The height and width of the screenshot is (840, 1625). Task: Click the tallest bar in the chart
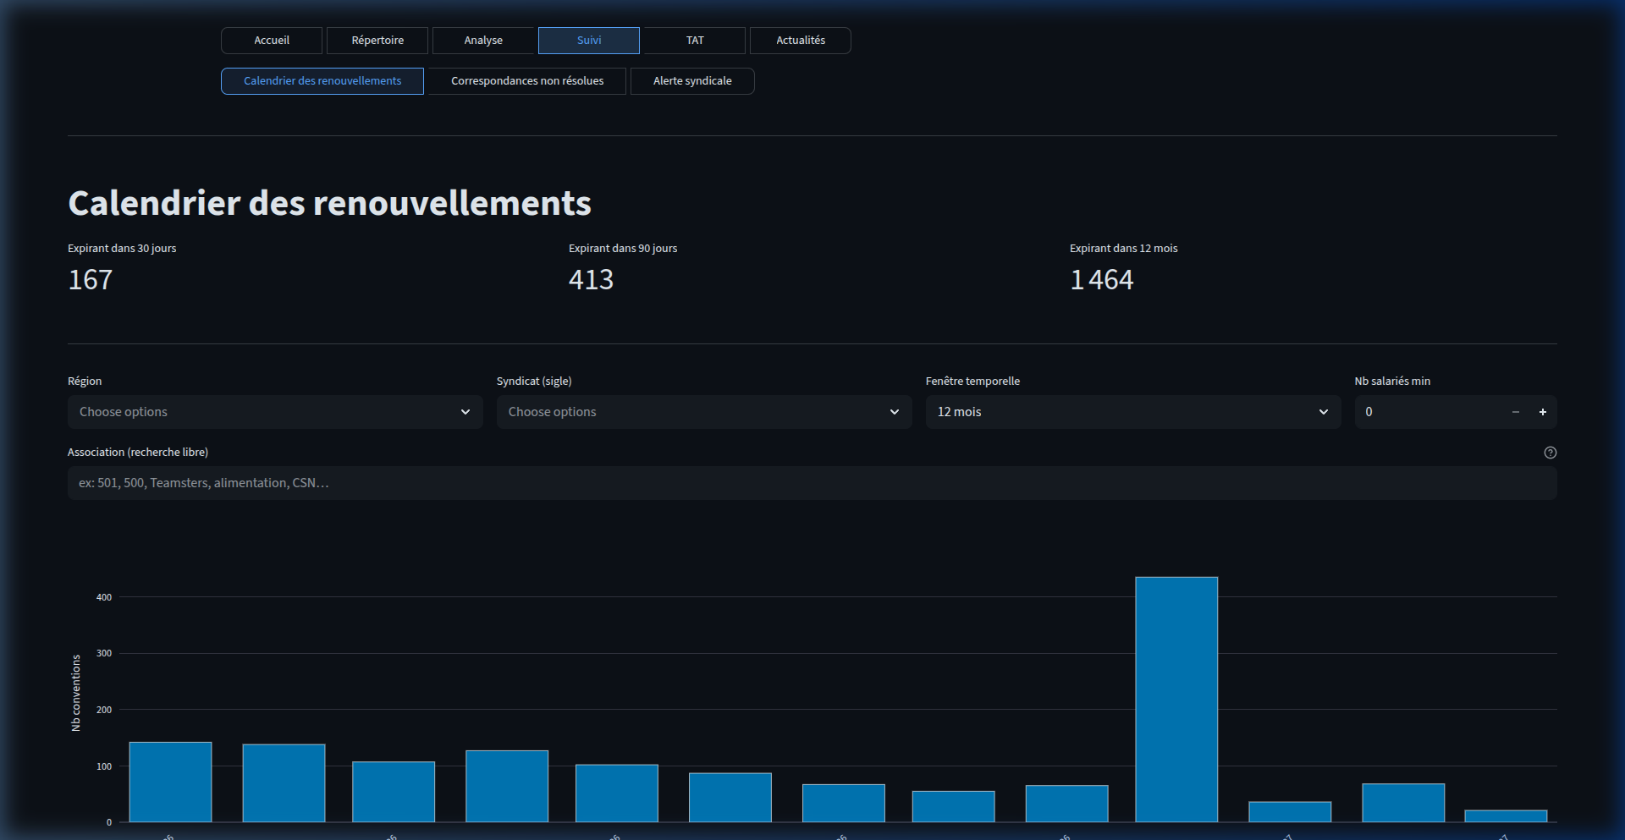(1176, 699)
